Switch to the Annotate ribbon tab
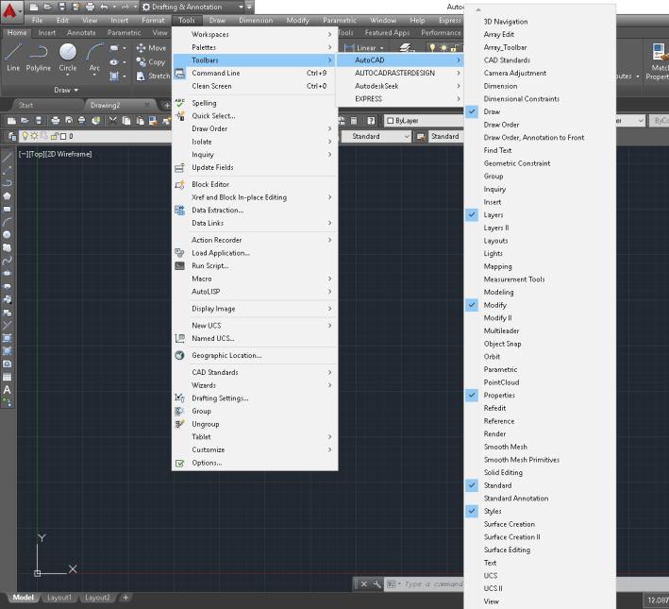The image size is (669, 609). tap(81, 32)
